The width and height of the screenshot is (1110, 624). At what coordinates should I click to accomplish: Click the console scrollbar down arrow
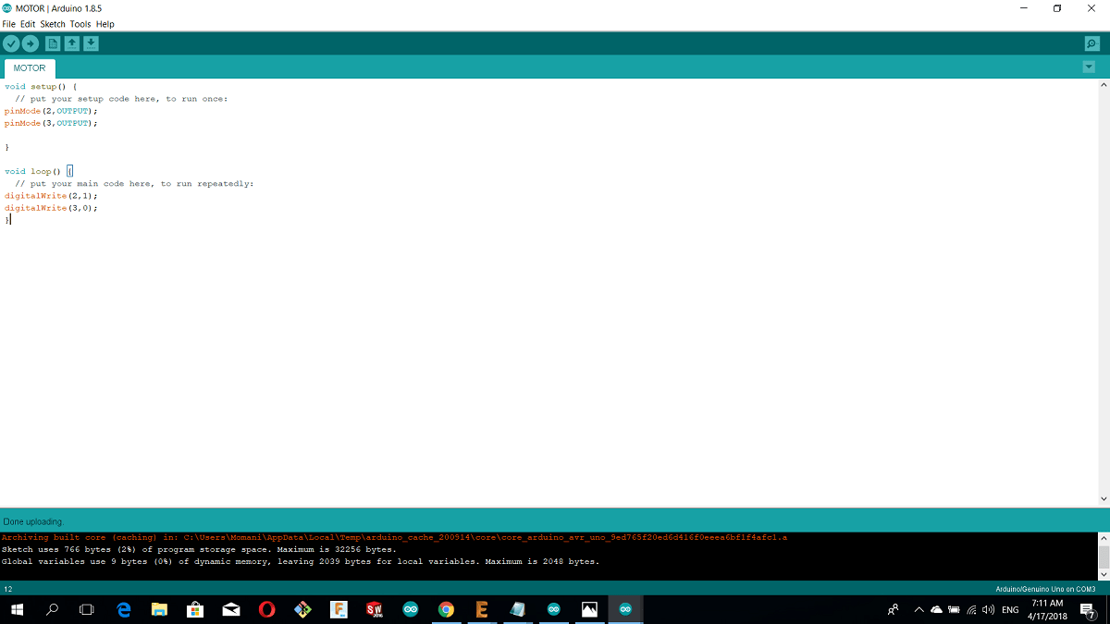[x=1104, y=574]
